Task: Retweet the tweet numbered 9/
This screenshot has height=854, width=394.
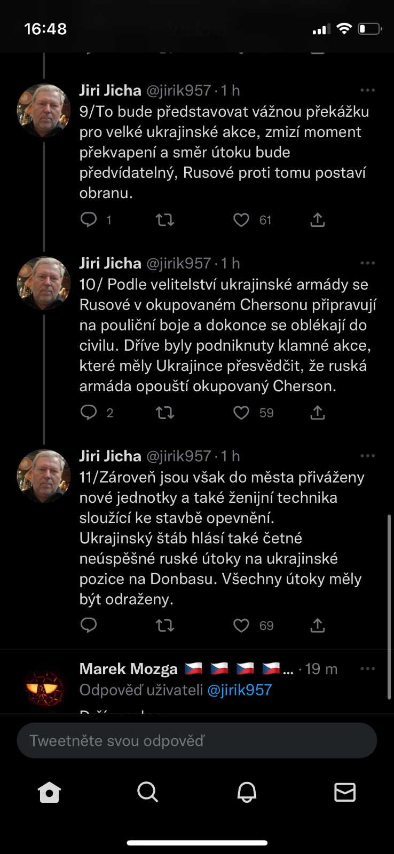Action: (x=165, y=220)
